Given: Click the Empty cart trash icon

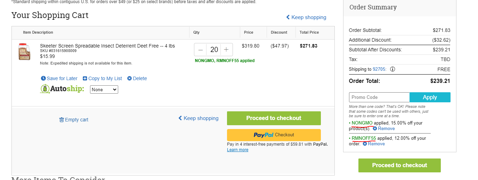Looking at the screenshot, I should coord(62,120).
